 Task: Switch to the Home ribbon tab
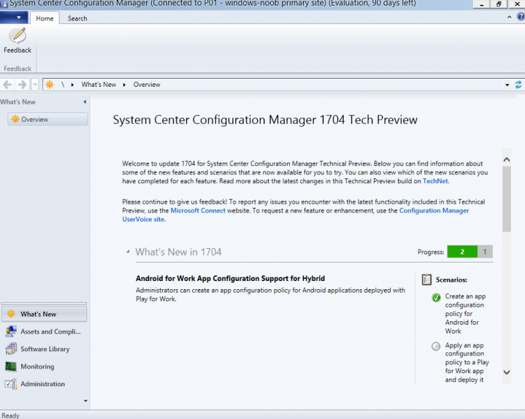tap(44, 18)
